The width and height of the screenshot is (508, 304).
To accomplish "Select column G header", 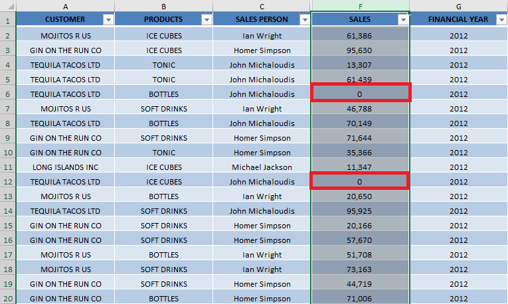I will pos(459,6).
